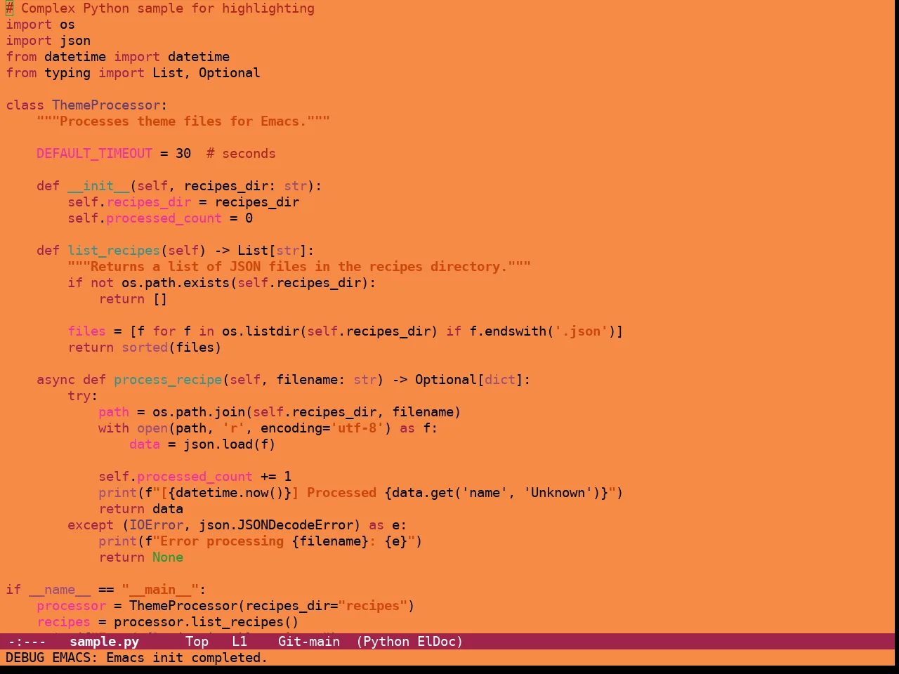Click 'IOError' in the except clause
Viewport: 899px width, 674px height.
click(x=157, y=525)
